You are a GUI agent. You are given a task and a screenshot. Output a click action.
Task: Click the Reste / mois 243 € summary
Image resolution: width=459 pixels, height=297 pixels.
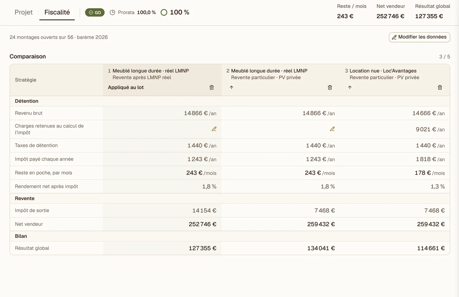pyautogui.click(x=352, y=11)
